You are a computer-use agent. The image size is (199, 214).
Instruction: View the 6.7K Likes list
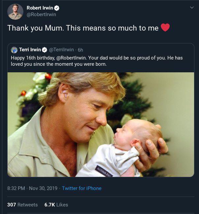(56, 205)
